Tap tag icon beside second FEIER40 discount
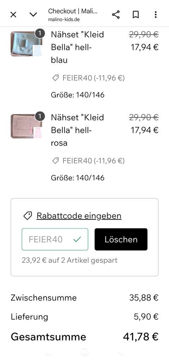 pyautogui.click(x=55, y=161)
